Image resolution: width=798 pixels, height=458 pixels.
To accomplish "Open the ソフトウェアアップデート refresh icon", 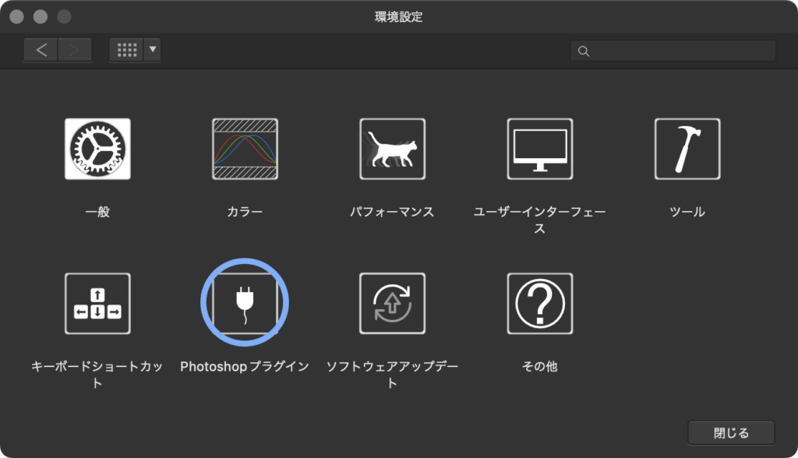I will click(x=393, y=304).
